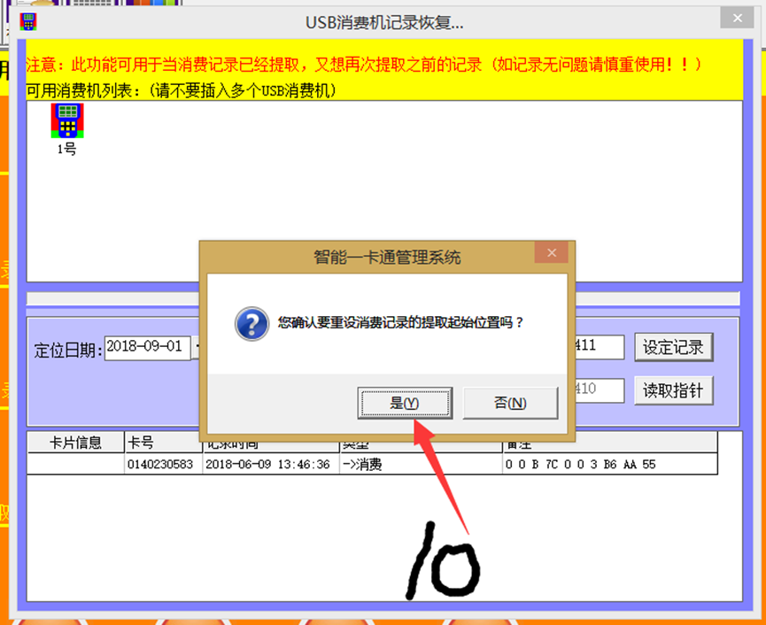
Task: Select the 2018-06-09 13:46:36 record time cell
Action: point(269,464)
